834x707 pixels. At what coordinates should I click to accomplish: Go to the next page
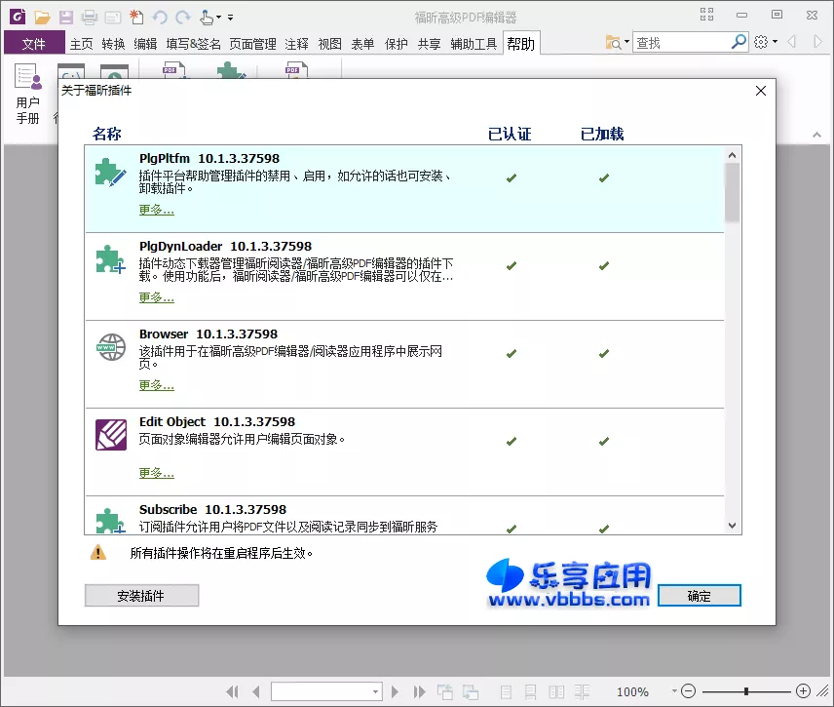tap(395, 691)
